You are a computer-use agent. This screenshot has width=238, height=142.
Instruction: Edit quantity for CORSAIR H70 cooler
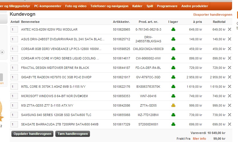[14, 58]
